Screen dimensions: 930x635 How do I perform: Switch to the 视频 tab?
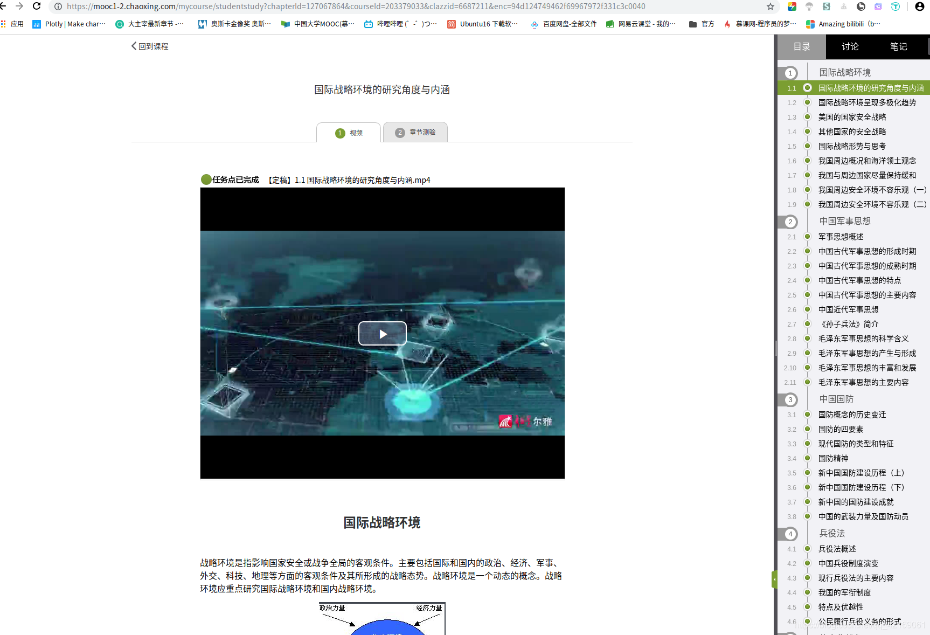(349, 133)
